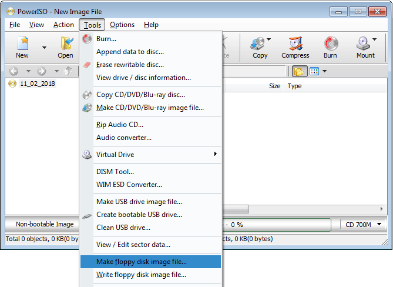Image resolution: width=393 pixels, height=287 pixels.
Task: Toggle the folders pane icon
Action: pyautogui.click(x=300, y=71)
